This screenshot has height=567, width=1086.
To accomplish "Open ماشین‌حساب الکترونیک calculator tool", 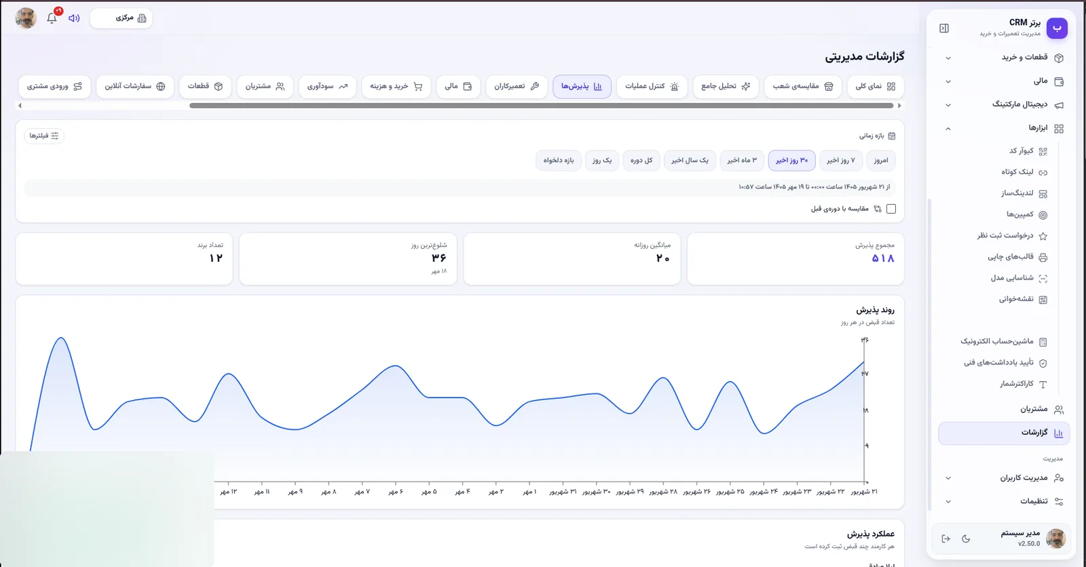I will coord(1004,342).
